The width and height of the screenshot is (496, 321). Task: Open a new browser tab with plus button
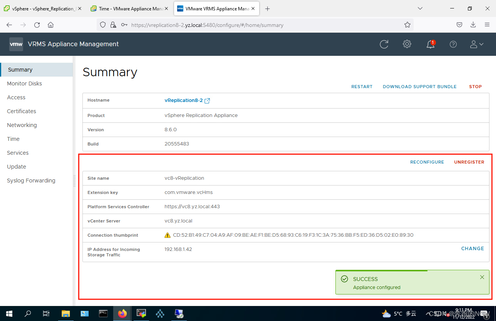point(268,8)
